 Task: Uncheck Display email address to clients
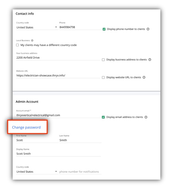(103, 117)
